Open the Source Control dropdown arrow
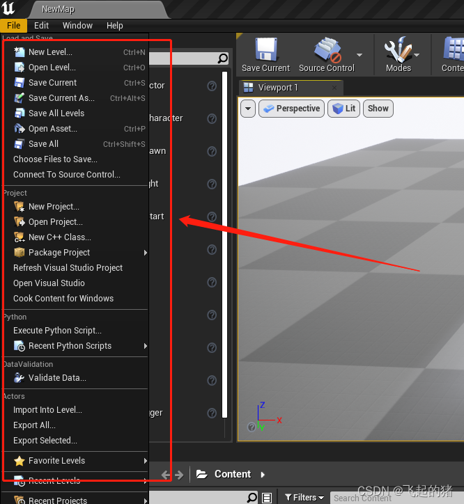This screenshot has height=504, width=464. (x=359, y=55)
